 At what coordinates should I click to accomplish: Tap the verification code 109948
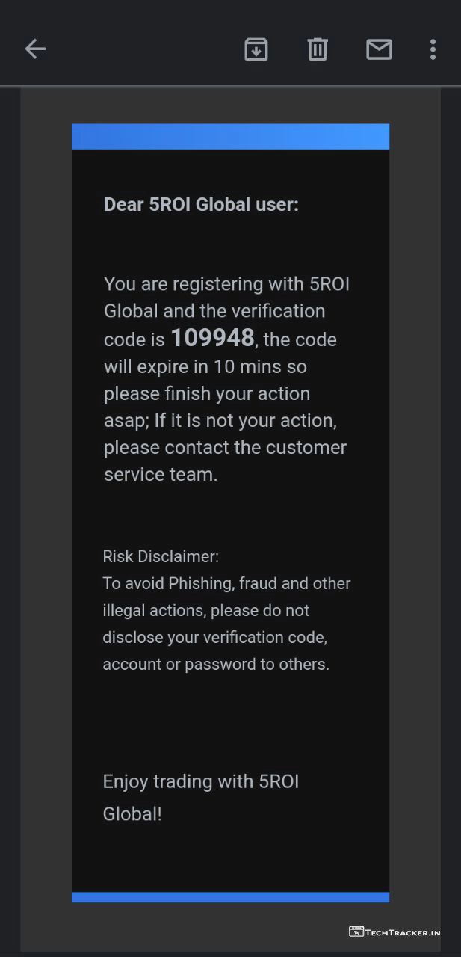coord(212,338)
